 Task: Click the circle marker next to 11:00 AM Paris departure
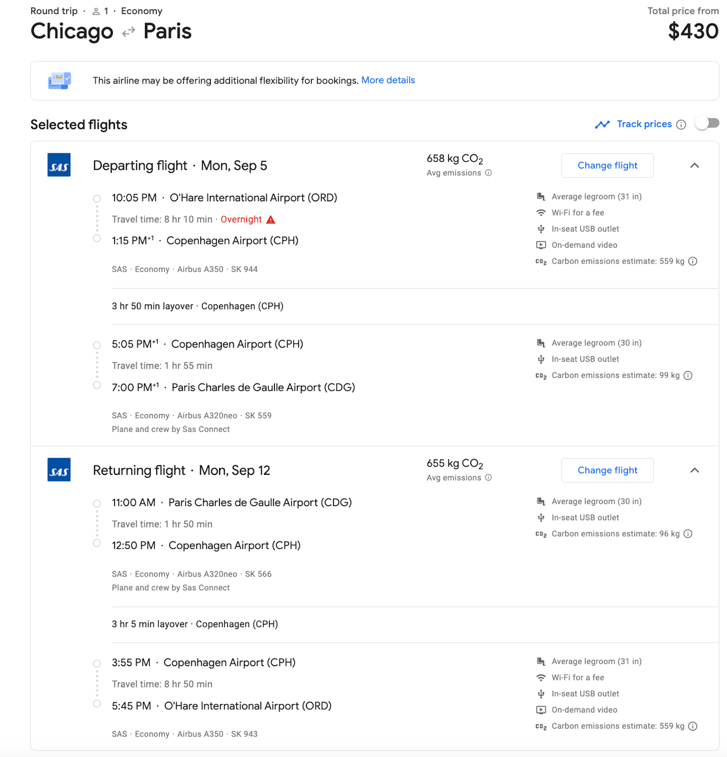[x=97, y=503]
